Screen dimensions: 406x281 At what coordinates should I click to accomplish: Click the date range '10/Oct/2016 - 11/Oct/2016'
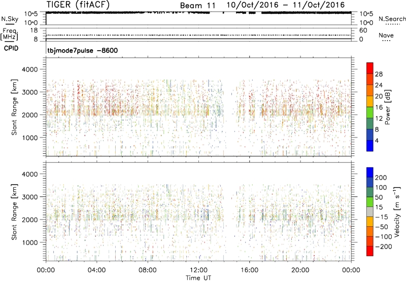click(x=286, y=5)
